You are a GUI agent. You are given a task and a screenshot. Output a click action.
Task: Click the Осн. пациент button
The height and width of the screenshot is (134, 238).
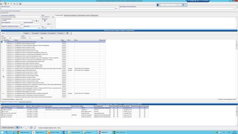[35, 33]
